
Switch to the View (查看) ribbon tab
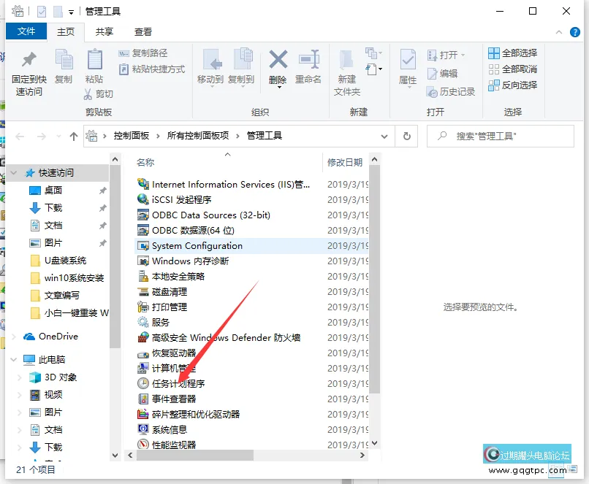[x=143, y=31]
